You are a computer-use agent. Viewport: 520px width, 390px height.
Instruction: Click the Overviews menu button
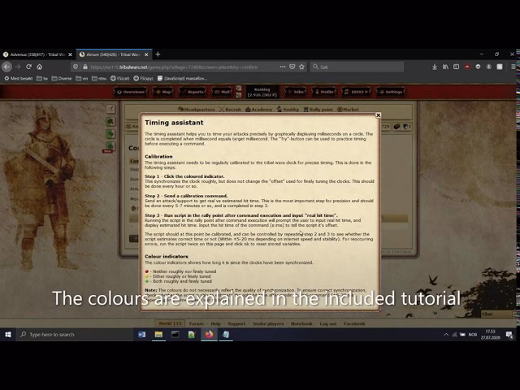pos(131,92)
